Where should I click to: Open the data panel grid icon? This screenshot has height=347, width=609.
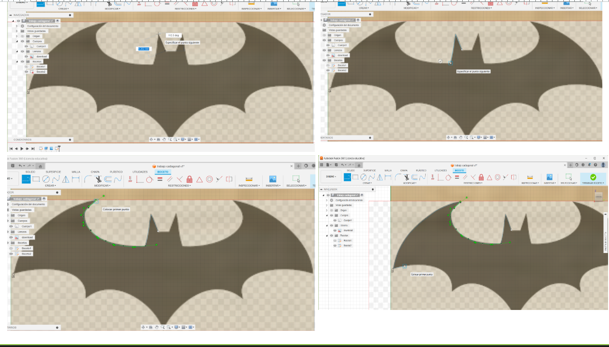[x=322, y=165]
